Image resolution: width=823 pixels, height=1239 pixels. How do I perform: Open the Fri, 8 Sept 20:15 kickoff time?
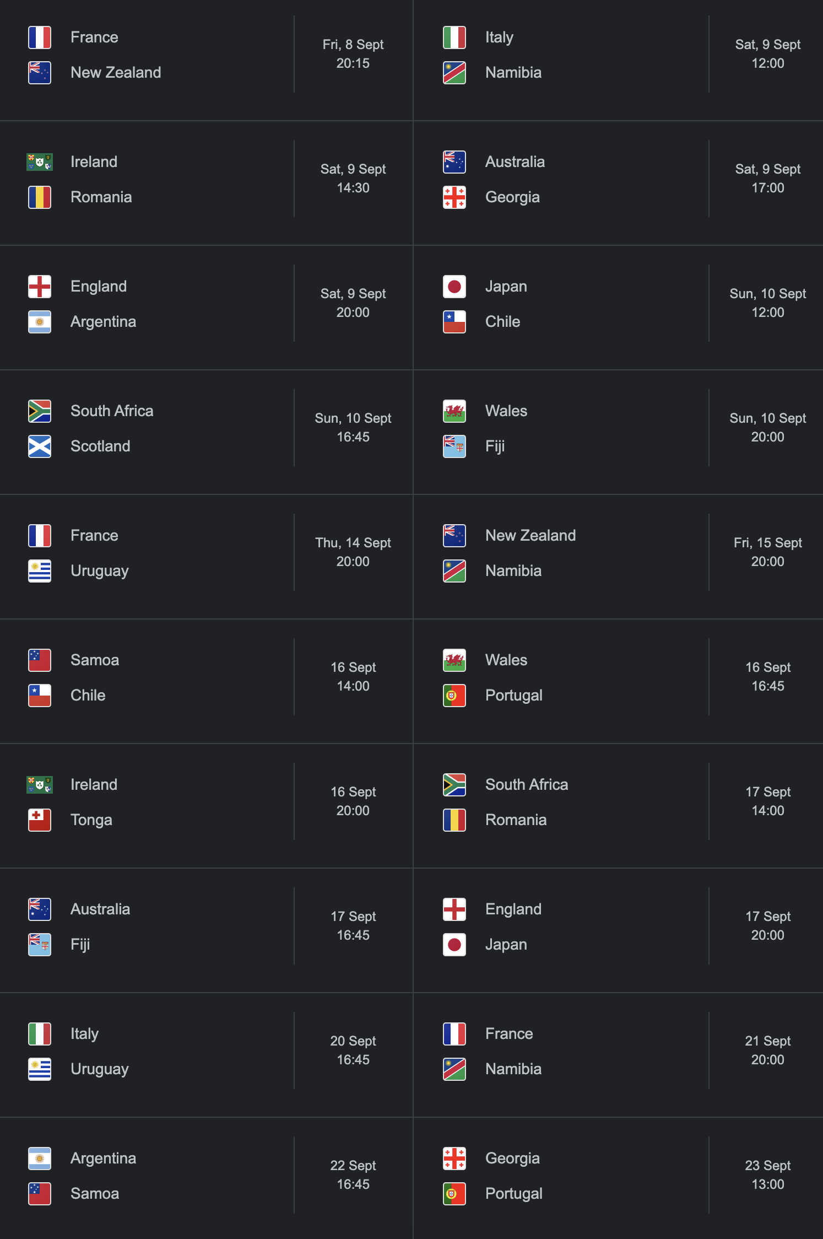(x=353, y=54)
